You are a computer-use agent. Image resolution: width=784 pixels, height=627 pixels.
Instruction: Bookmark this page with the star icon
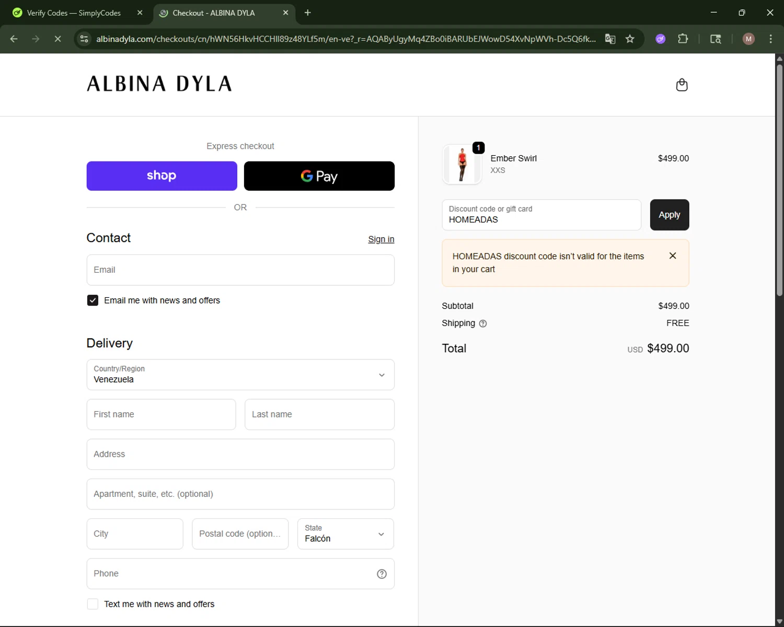(630, 39)
